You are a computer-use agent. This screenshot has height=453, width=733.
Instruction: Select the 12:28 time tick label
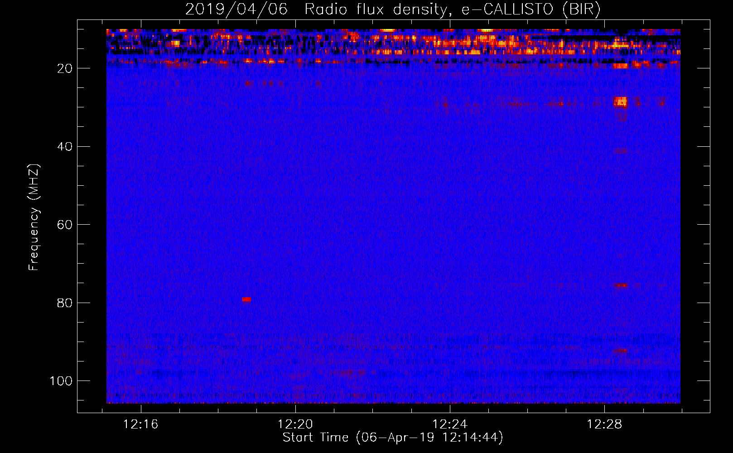click(x=604, y=424)
